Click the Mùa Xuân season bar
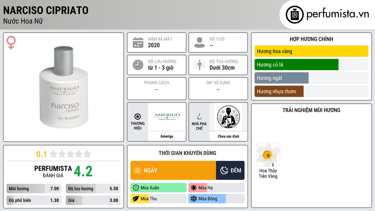Viewport: 375px width, 211px height. [x=159, y=188]
